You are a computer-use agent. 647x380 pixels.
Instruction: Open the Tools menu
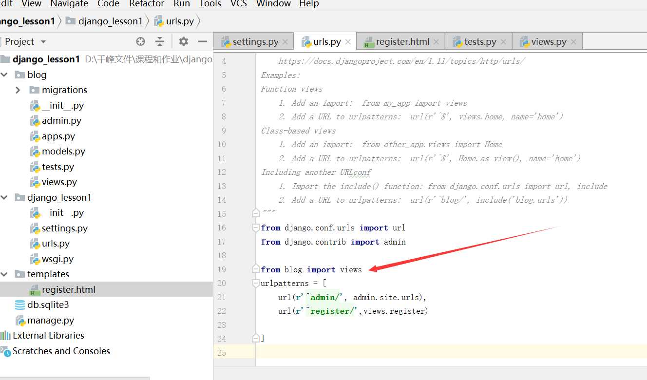tap(210, 4)
